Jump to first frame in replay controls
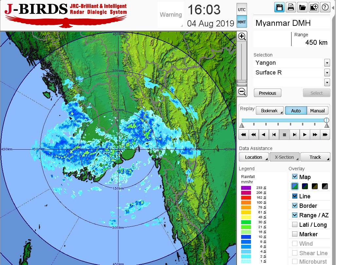 pos(243,135)
